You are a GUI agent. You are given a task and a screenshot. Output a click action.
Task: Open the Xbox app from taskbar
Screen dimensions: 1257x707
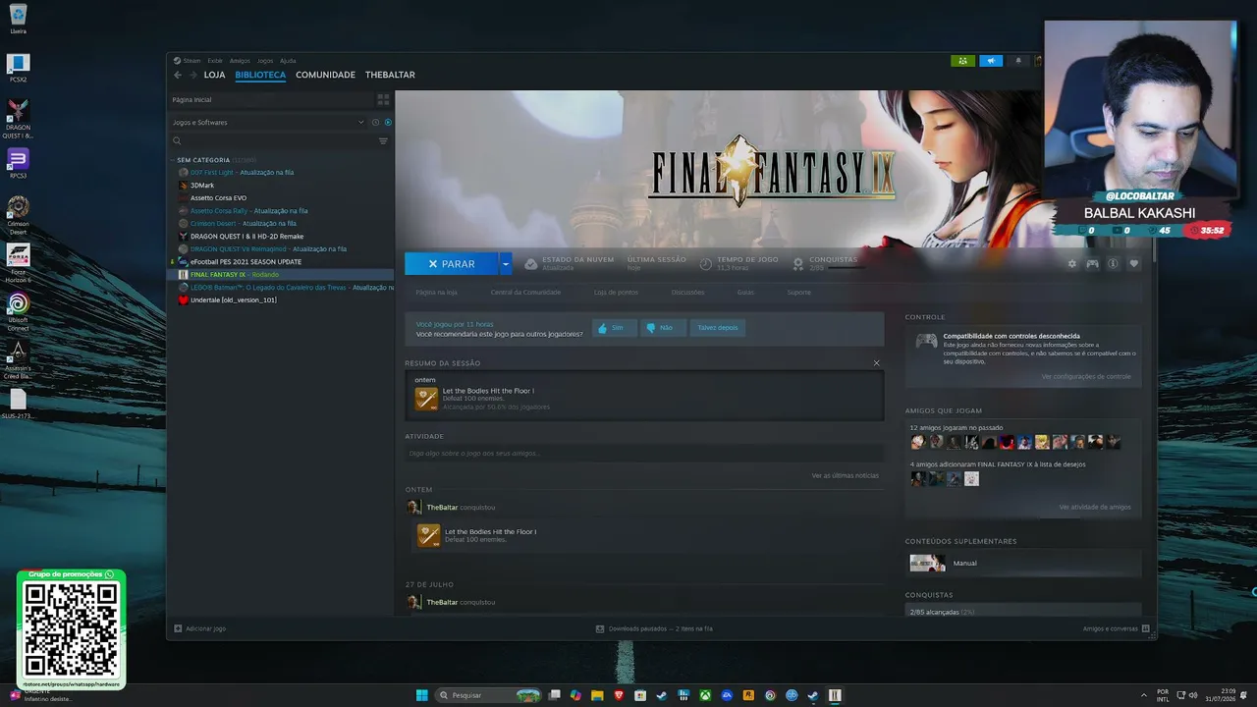click(705, 695)
